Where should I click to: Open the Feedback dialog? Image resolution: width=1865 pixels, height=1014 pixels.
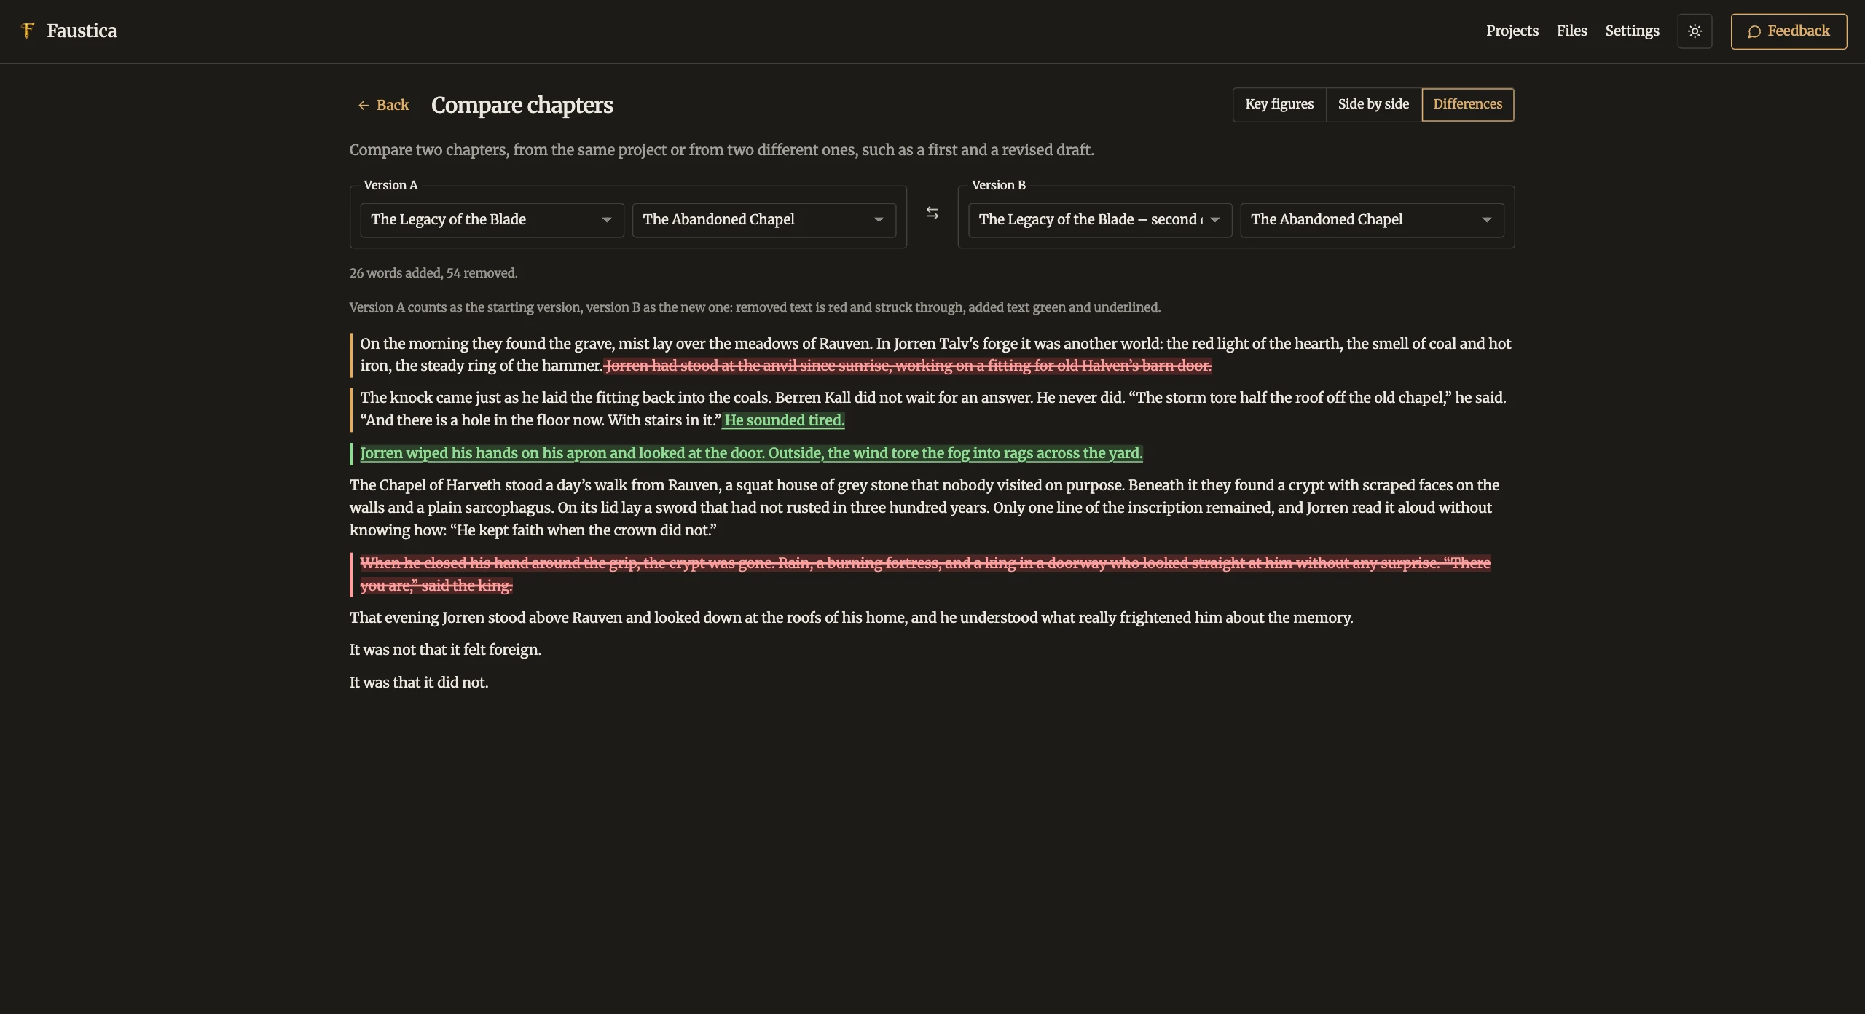click(x=1789, y=31)
